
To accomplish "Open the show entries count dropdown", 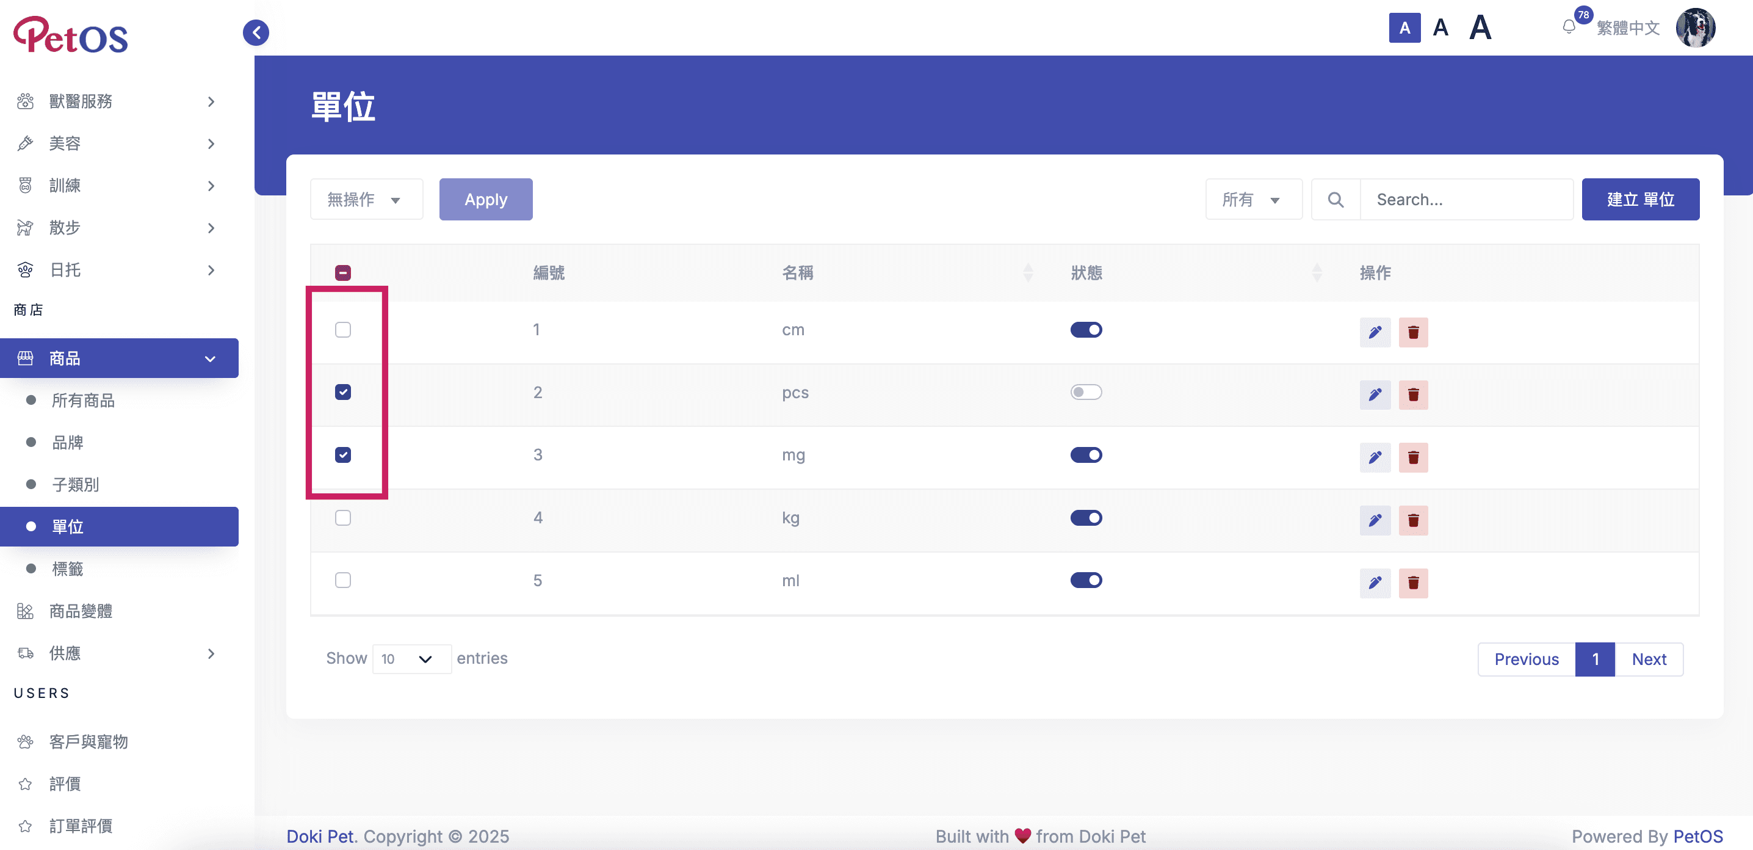I will pos(411,659).
